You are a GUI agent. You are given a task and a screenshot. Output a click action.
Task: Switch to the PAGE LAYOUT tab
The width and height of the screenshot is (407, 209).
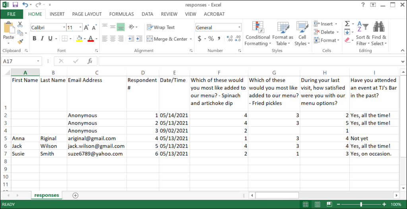pyautogui.click(x=87, y=14)
